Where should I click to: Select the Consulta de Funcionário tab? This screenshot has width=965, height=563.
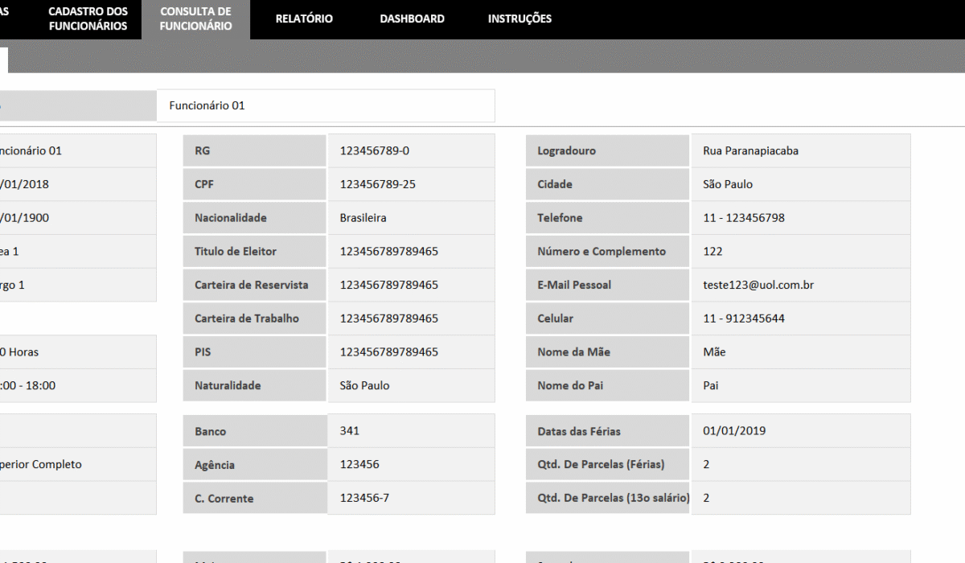point(195,19)
